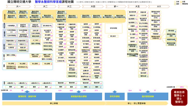Select the 計算機概論 course box

11,26
